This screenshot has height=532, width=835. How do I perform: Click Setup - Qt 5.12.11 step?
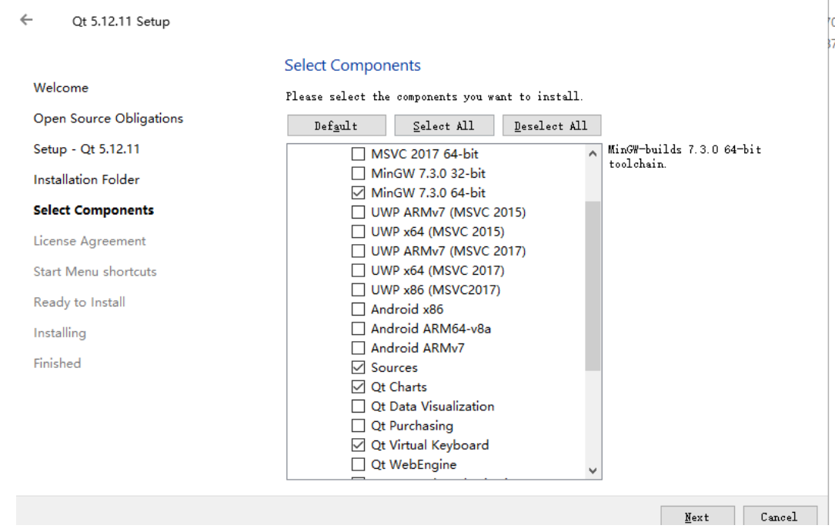click(86, 149)
